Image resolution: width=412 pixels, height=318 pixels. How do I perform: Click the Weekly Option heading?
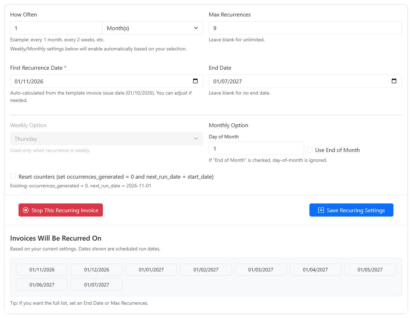tap(28, 125)
